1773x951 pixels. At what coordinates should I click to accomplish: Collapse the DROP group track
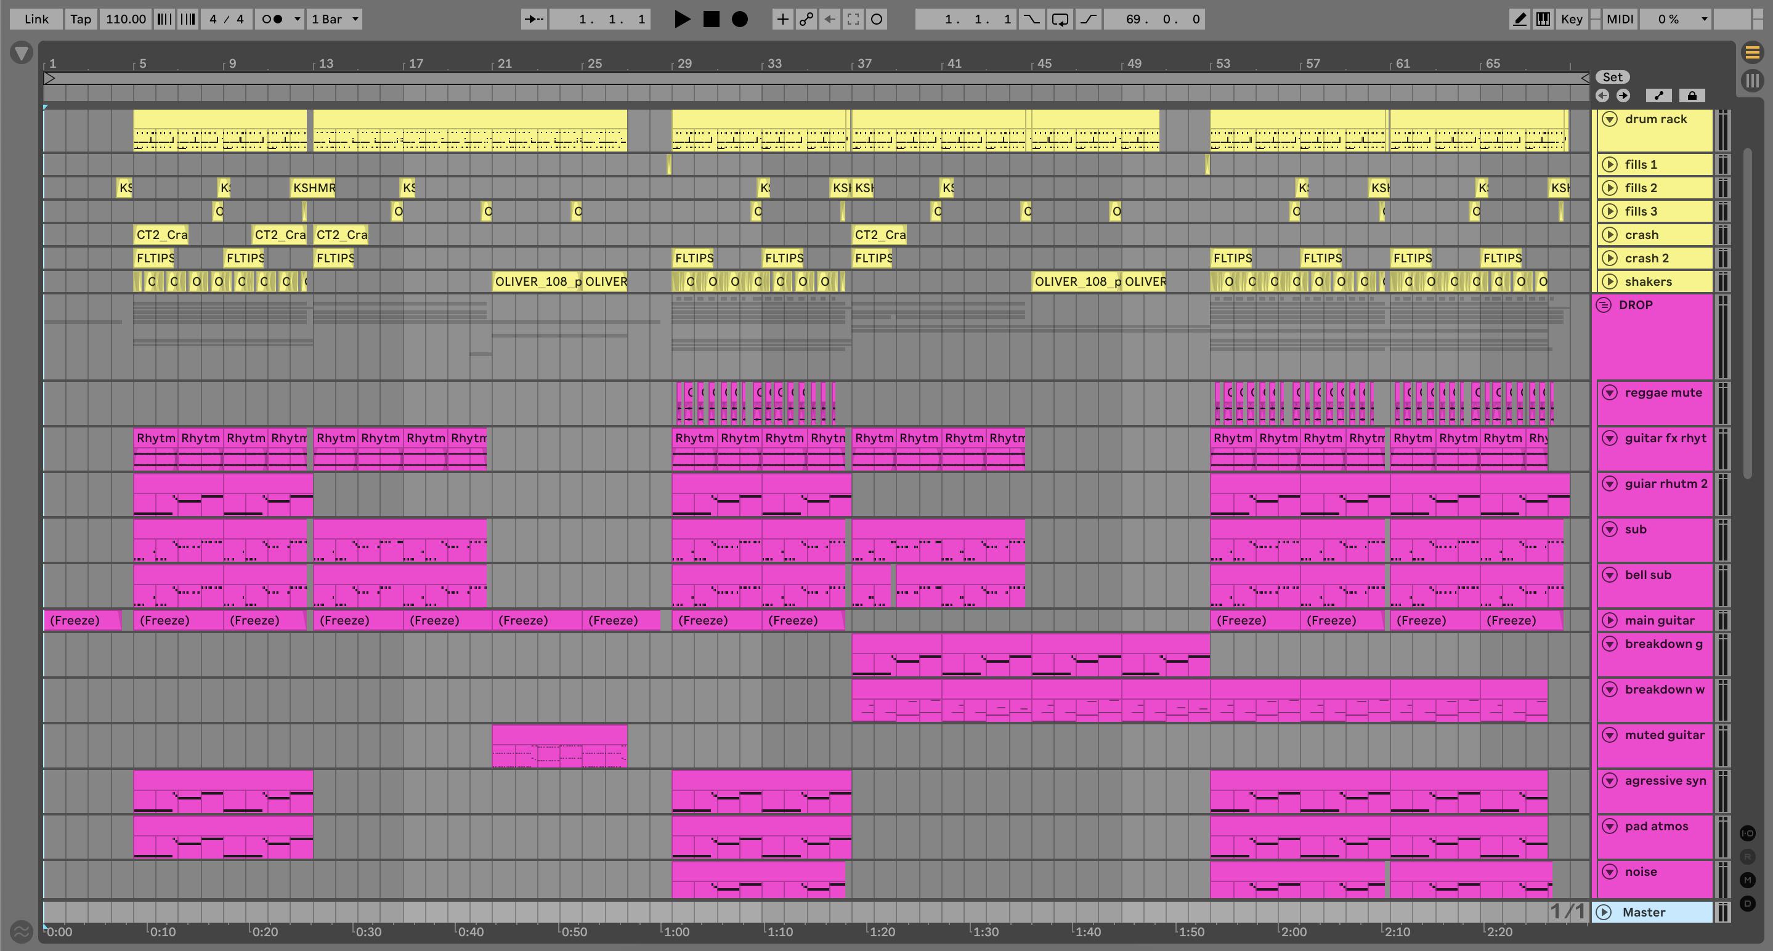[x=1604, y=305]
